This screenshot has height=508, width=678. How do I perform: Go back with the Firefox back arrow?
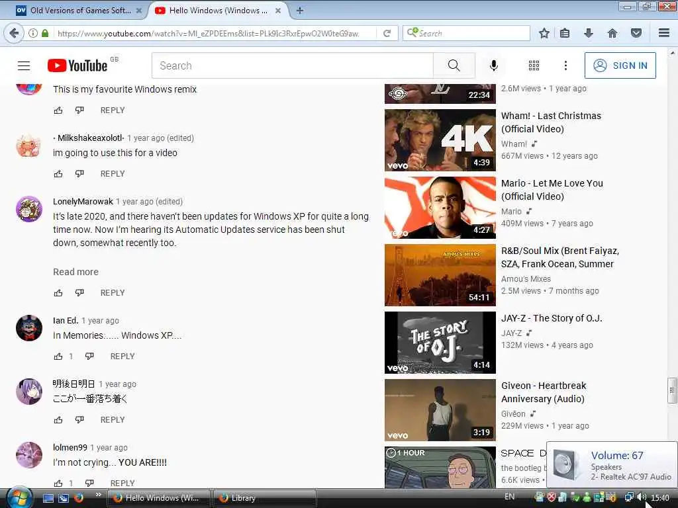(x=14, y=33)
